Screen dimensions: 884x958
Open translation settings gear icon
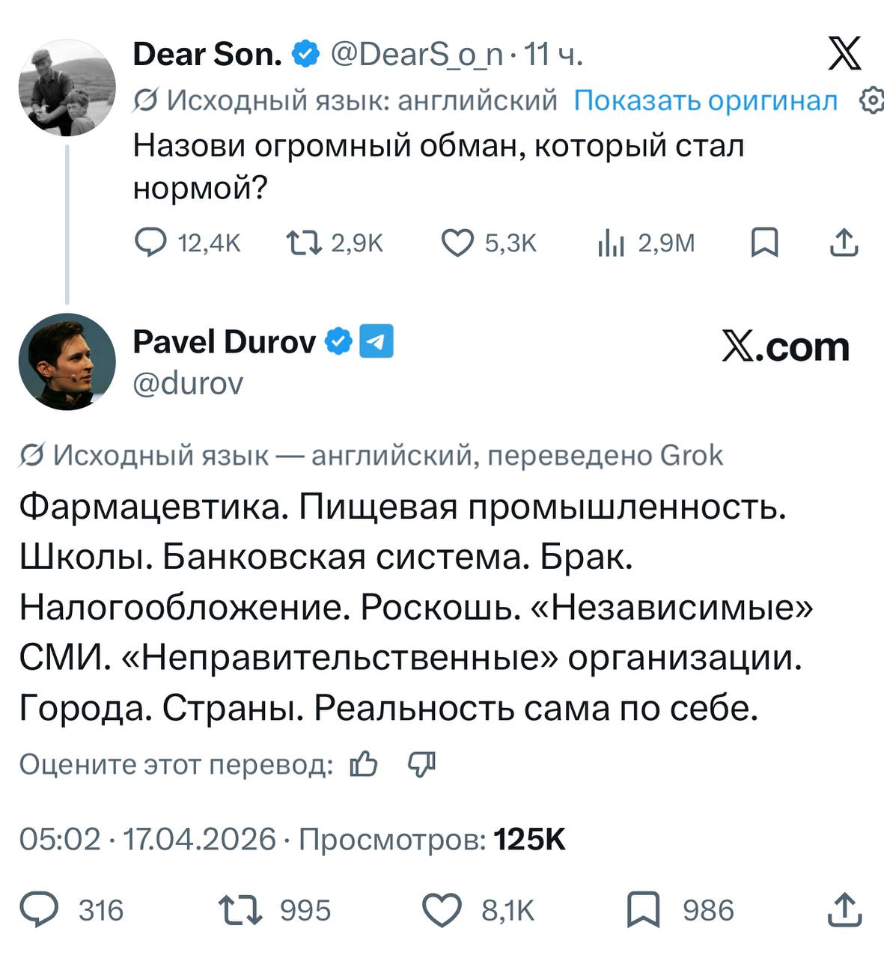click(x=873, y=100)
